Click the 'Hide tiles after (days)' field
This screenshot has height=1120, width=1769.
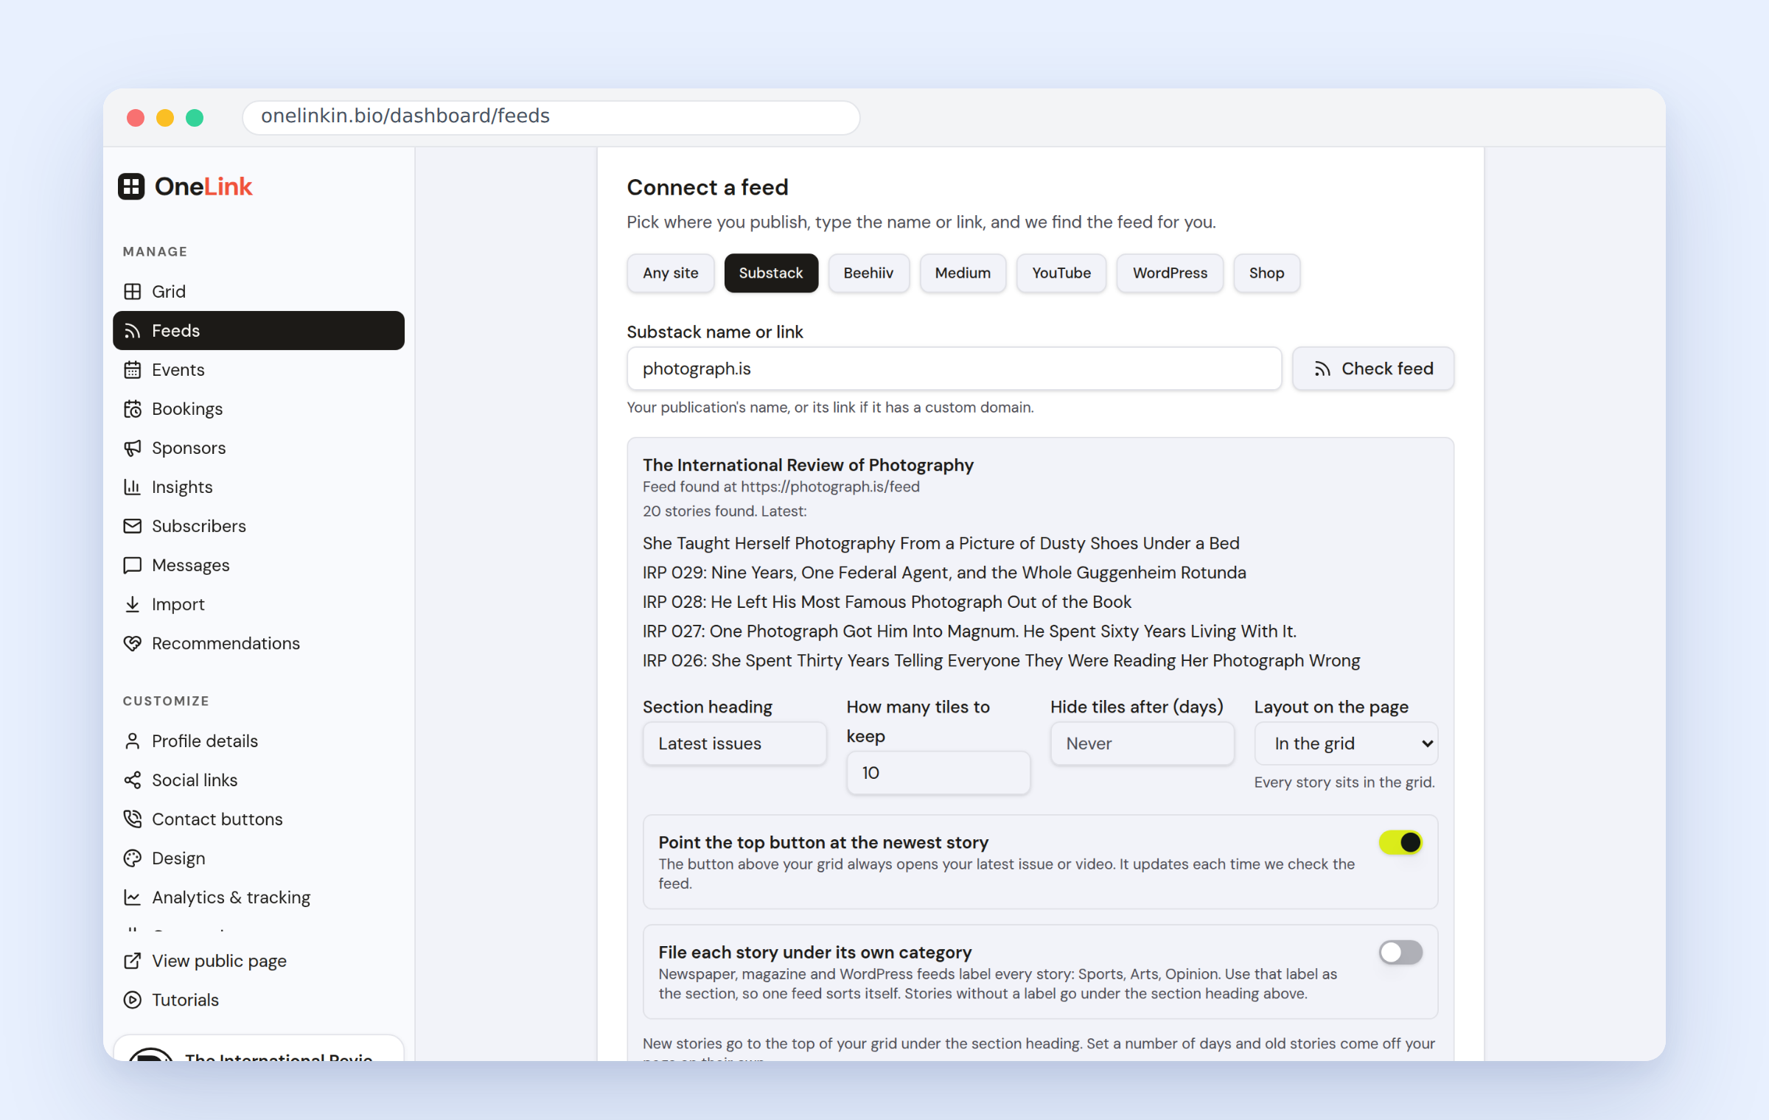[1142, 743]
